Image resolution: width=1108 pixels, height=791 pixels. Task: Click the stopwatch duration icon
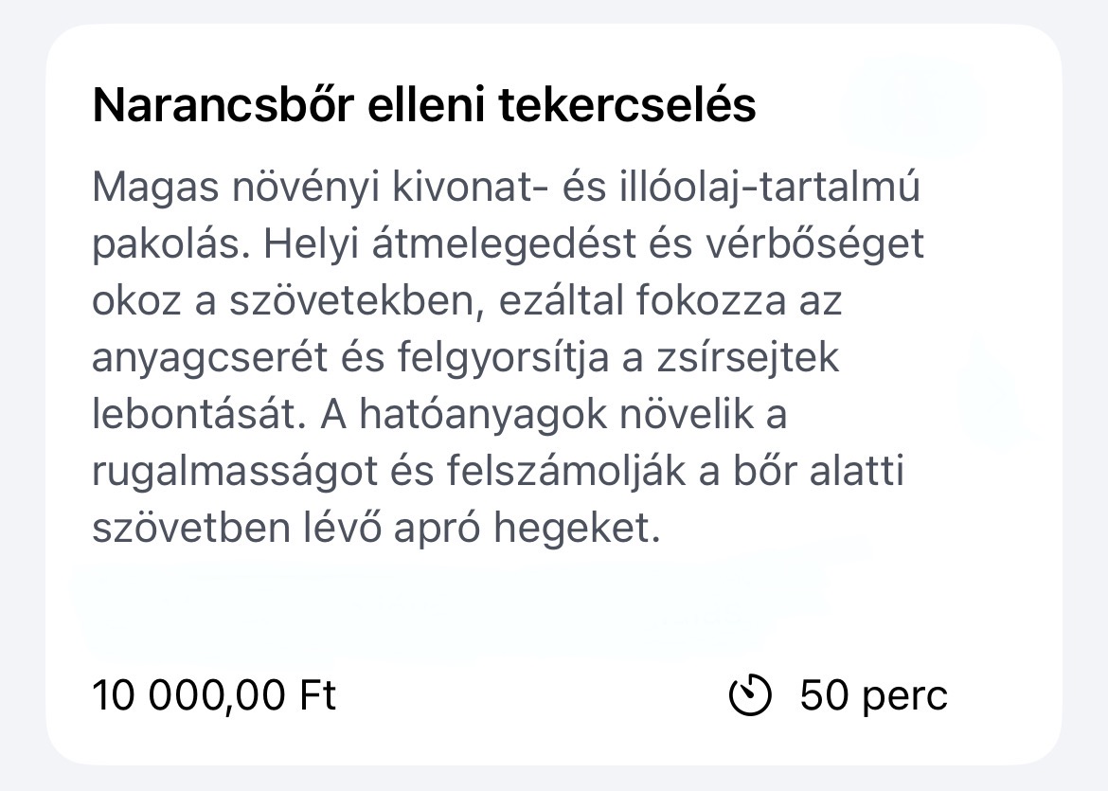click(750, 695)
